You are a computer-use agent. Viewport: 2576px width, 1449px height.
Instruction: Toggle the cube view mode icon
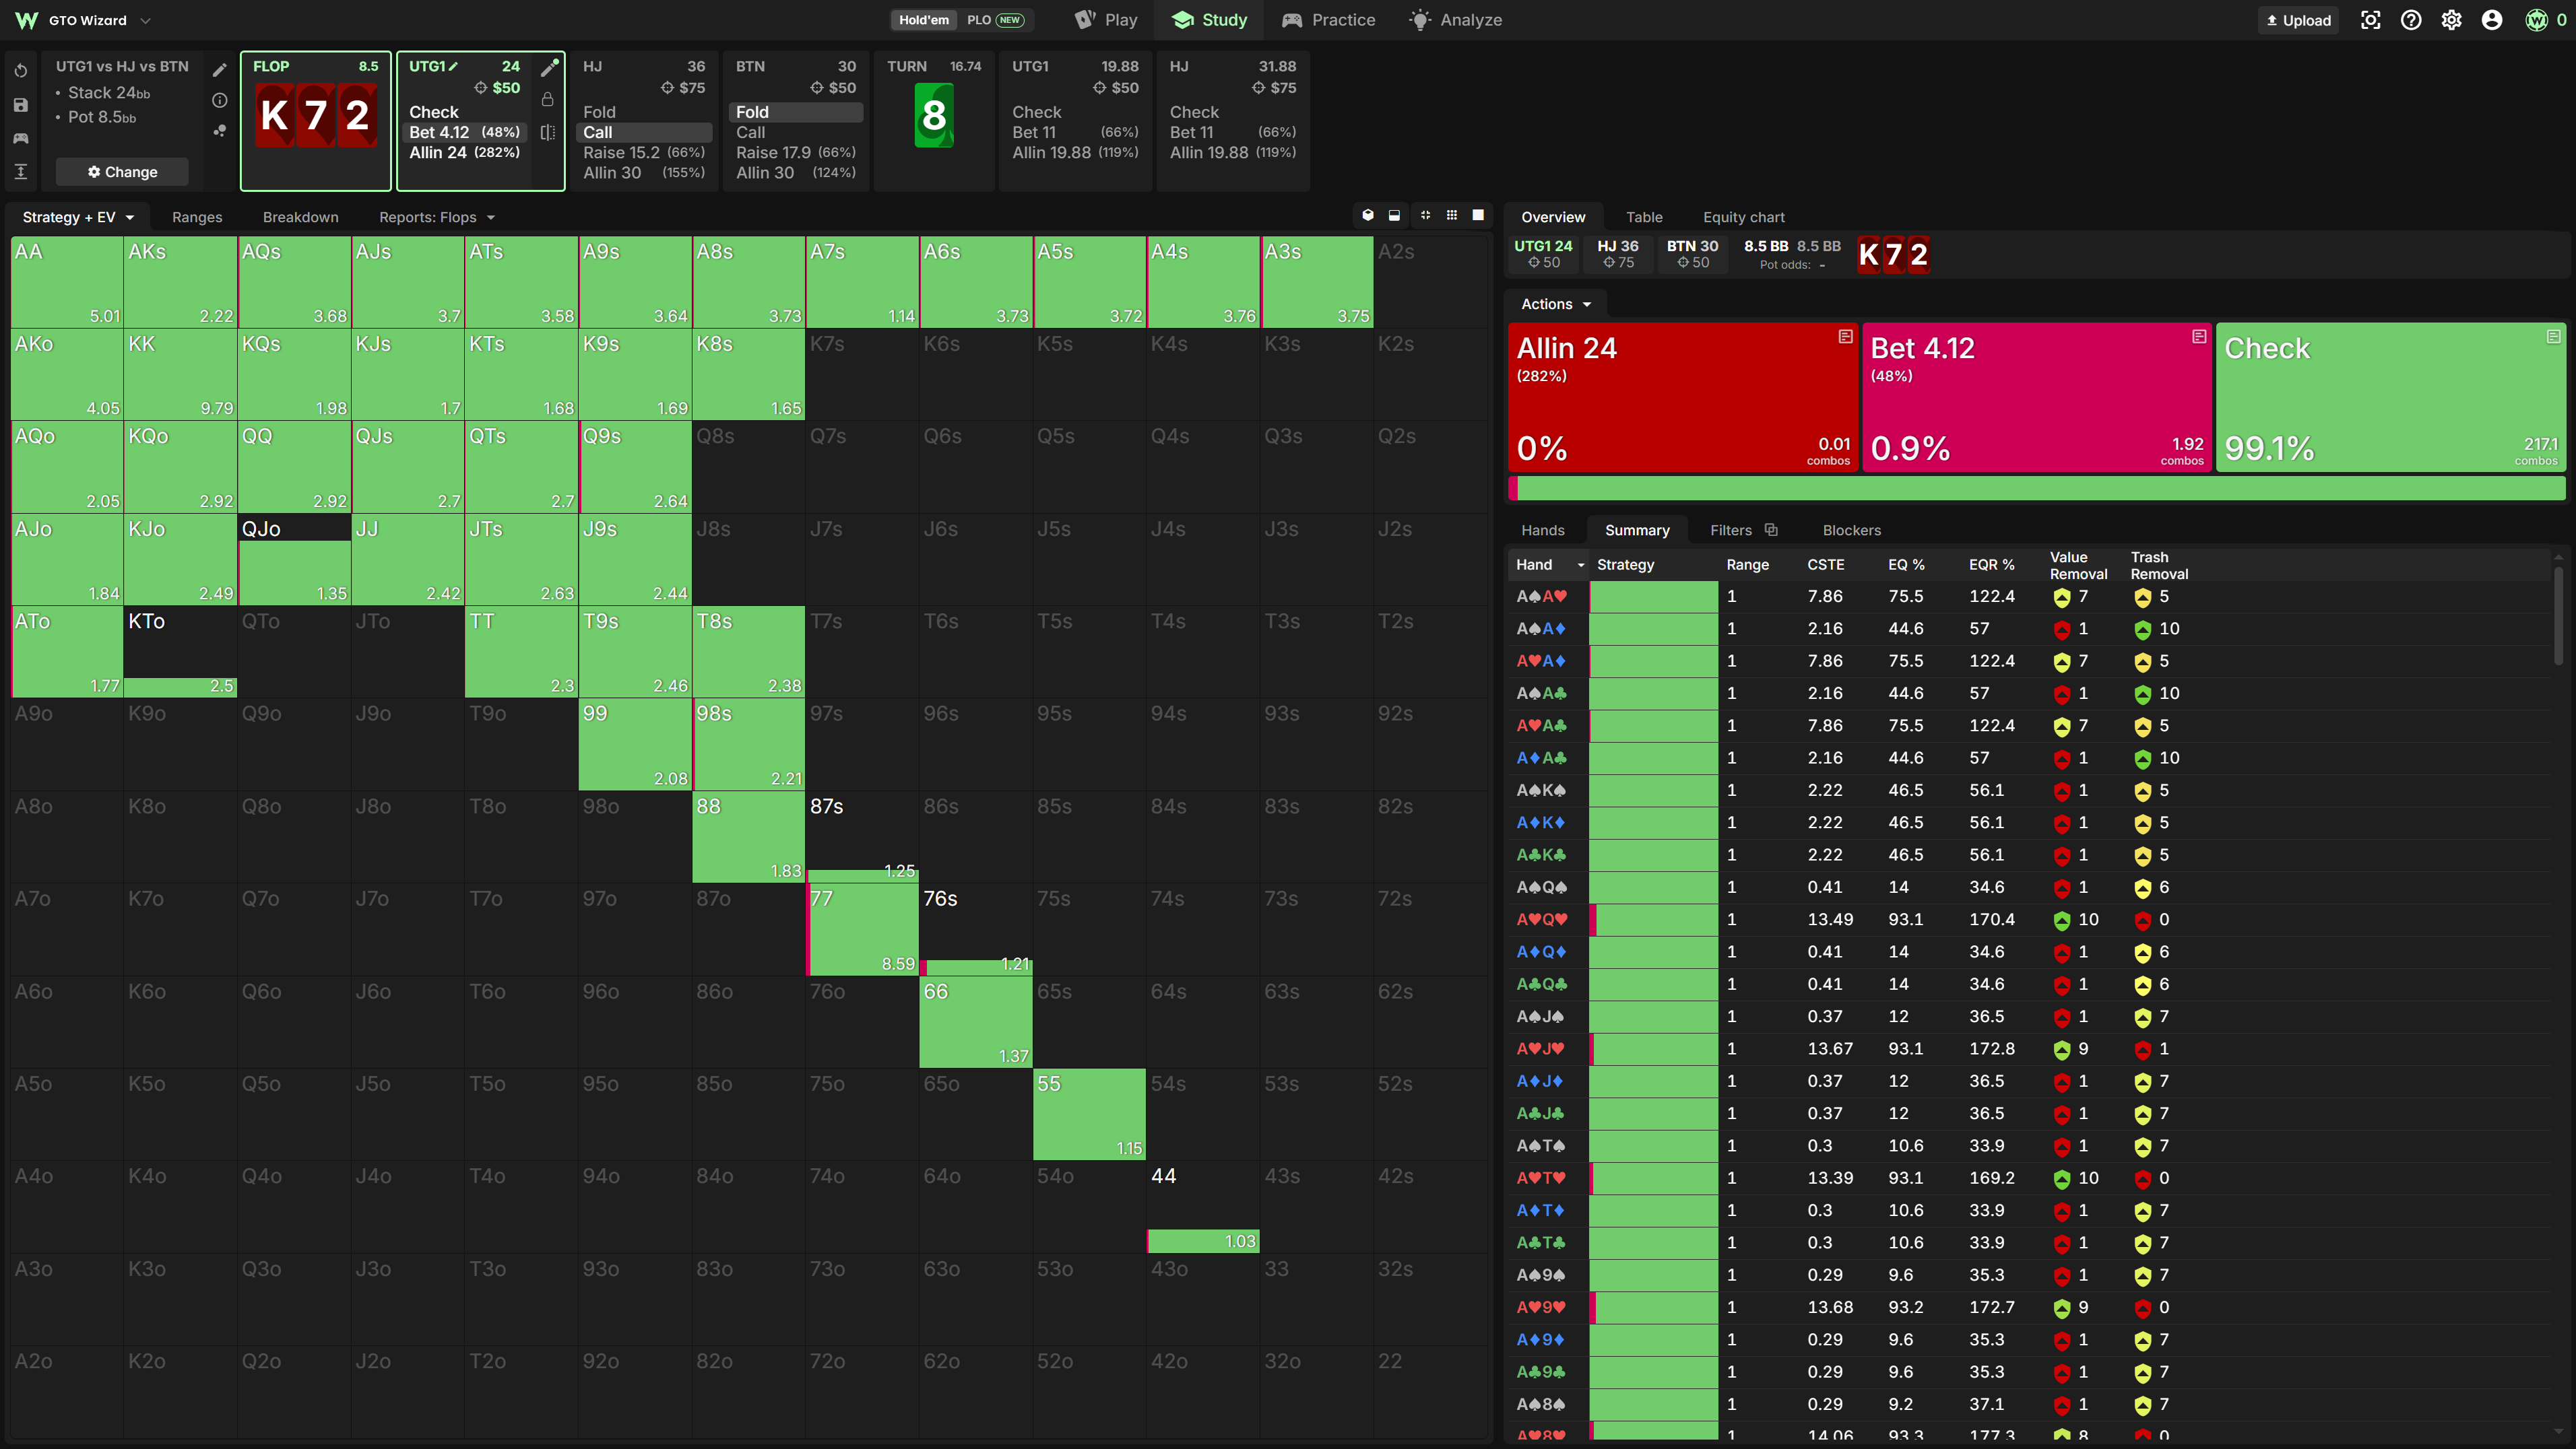click(1368, 215)
